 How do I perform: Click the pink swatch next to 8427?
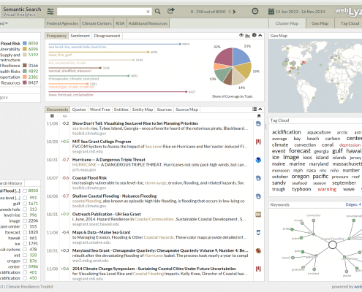25,82
